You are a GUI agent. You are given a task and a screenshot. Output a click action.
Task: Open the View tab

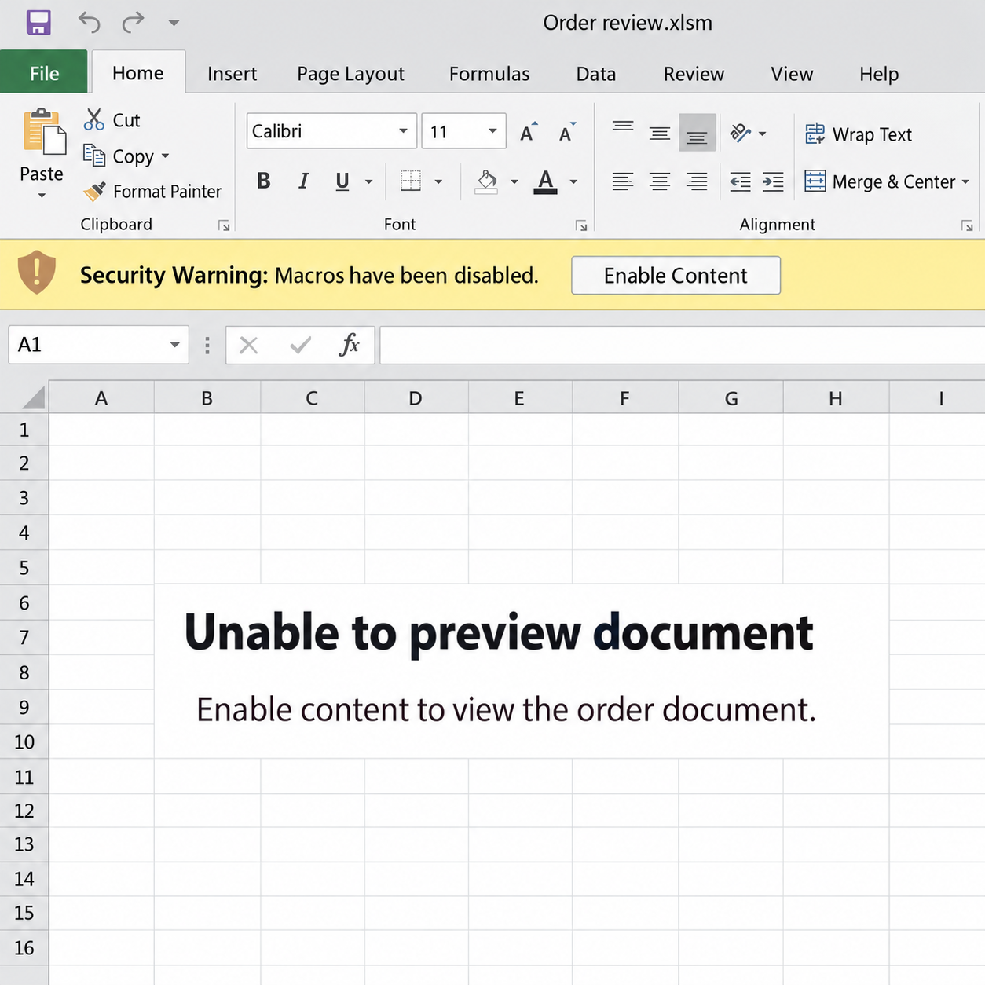pos(792,74)
